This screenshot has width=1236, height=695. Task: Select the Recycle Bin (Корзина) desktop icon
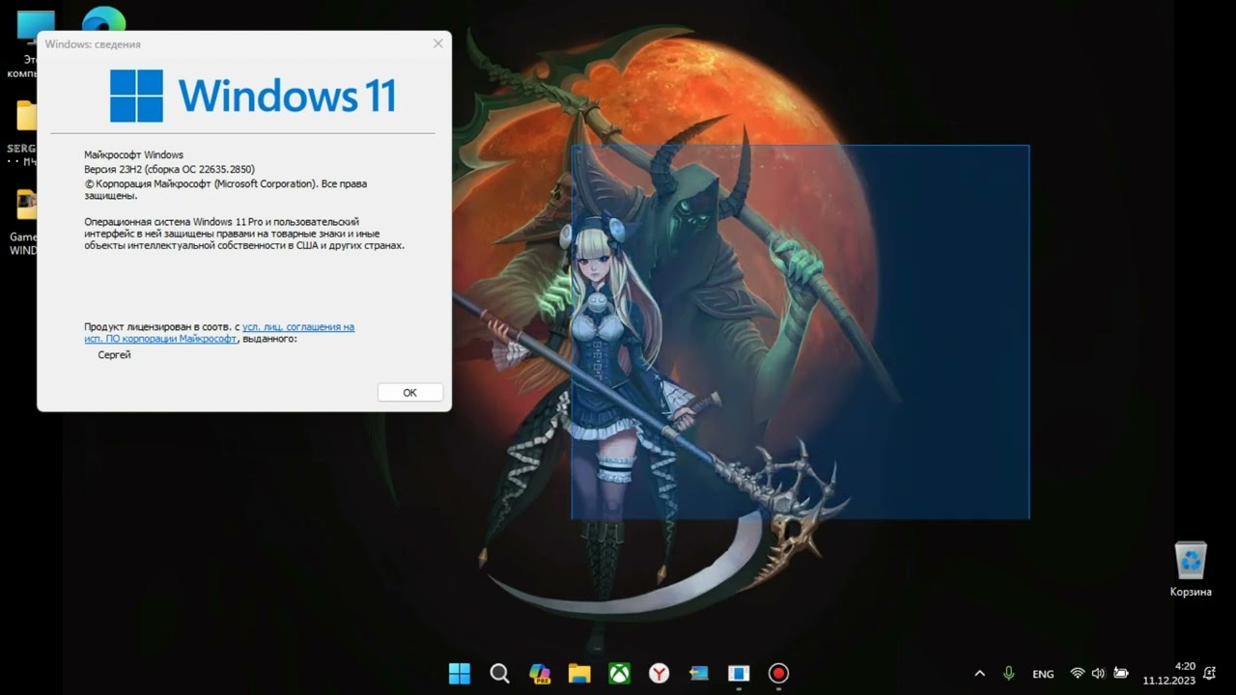tap(1191, 570)
